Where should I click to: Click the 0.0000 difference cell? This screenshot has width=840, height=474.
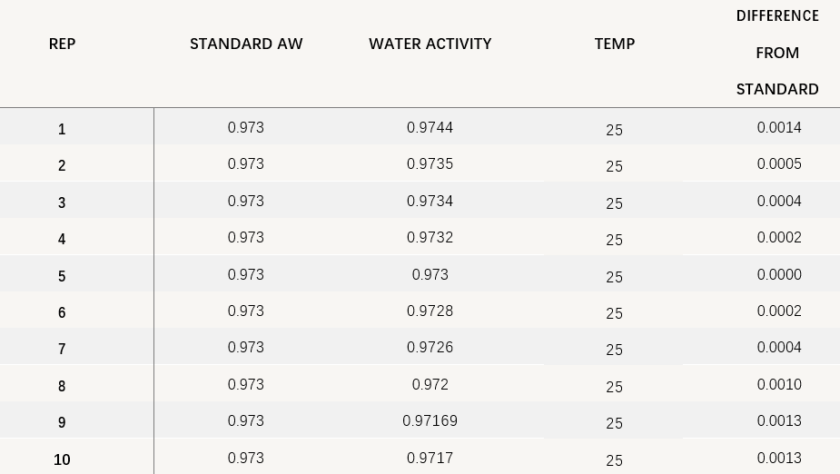[x=779, y=275]
